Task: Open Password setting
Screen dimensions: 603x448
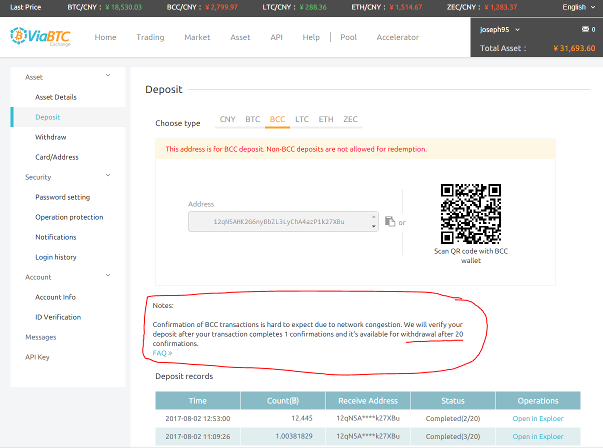Action: coord(62,197)
